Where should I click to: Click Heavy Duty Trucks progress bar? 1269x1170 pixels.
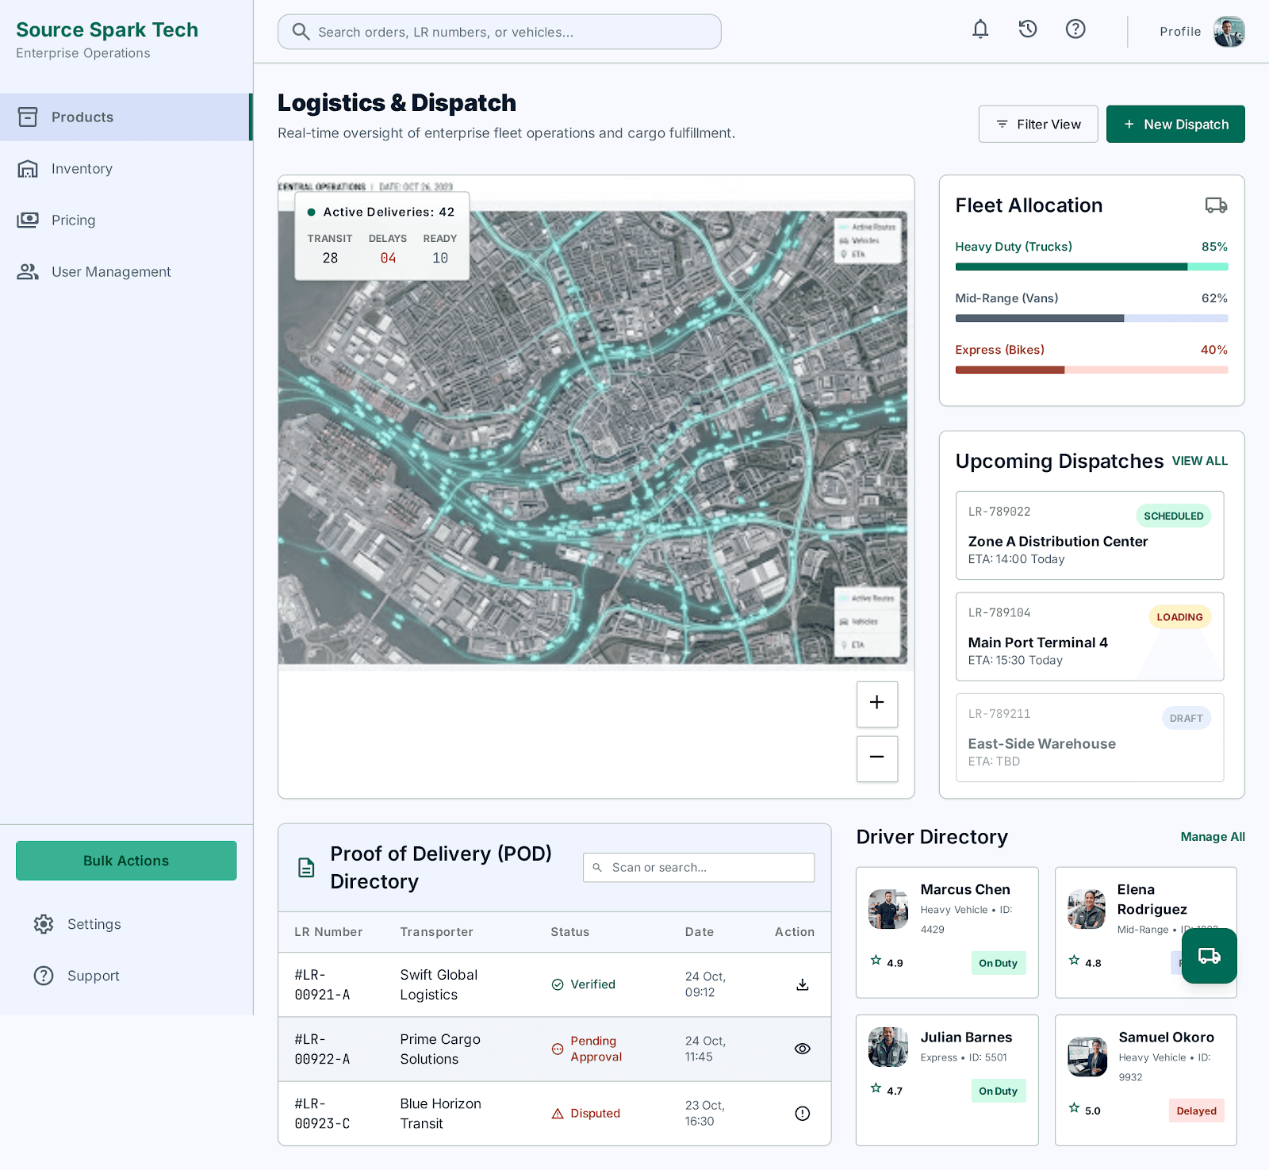pos(1091,267)
